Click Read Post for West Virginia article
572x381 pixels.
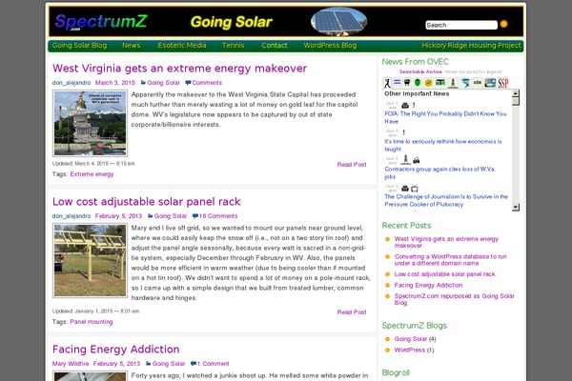(x=352, y=165)
